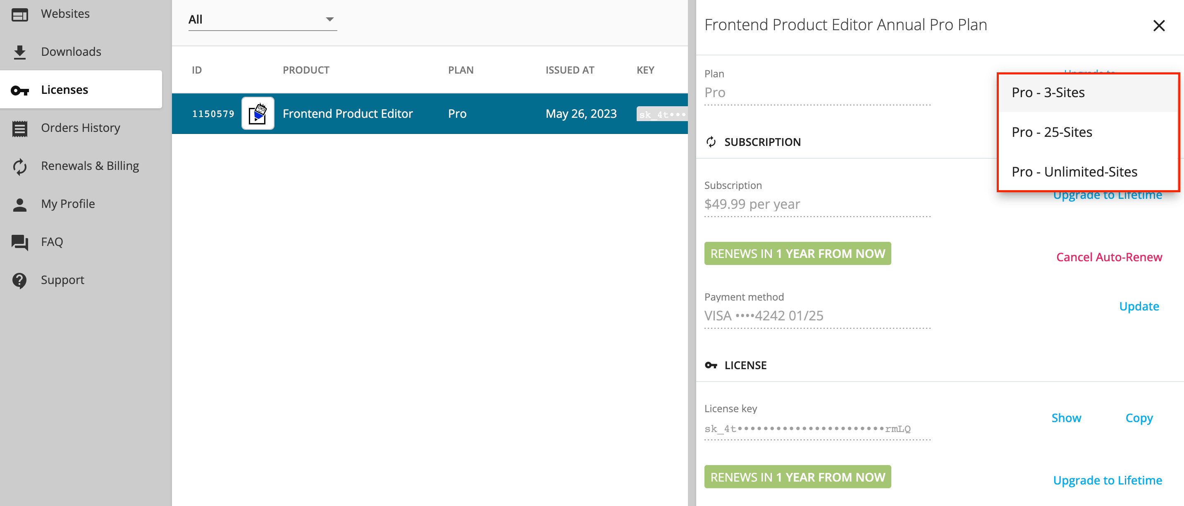Click the PRODUCT column header
This screenshot has height=506, width=1184.
coord(306,70)
